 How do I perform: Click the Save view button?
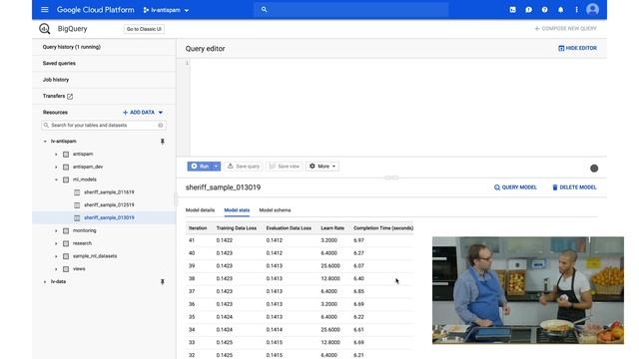point(285,167)
